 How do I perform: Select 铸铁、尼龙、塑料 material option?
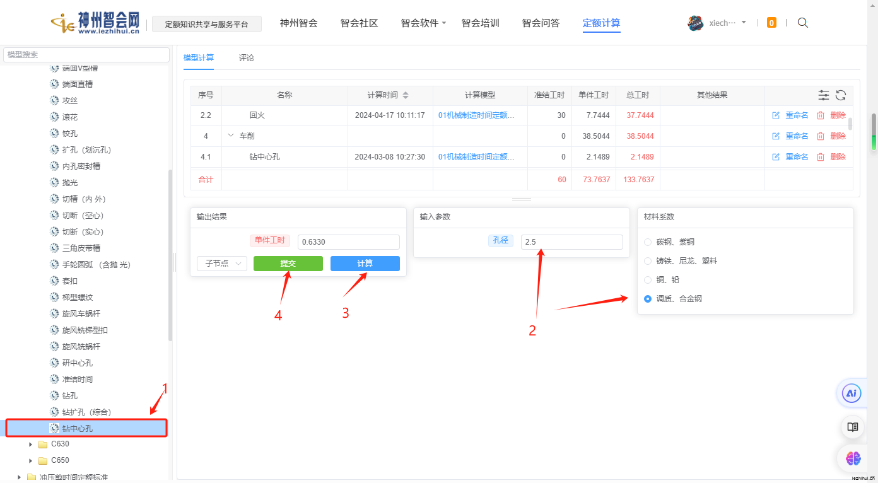point(648,261)
